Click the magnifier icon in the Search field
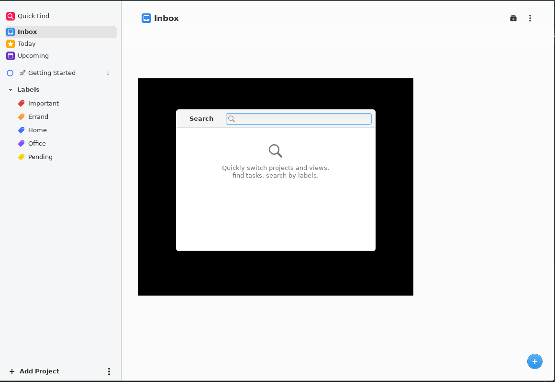This screenshot has width=555, height=382. (x=232, y=118)
